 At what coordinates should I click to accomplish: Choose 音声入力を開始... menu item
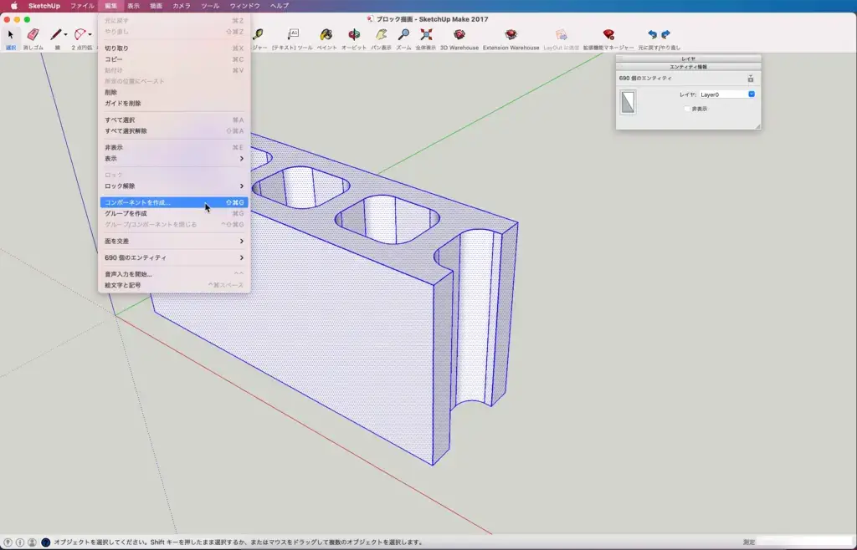[x=174, y=274]
